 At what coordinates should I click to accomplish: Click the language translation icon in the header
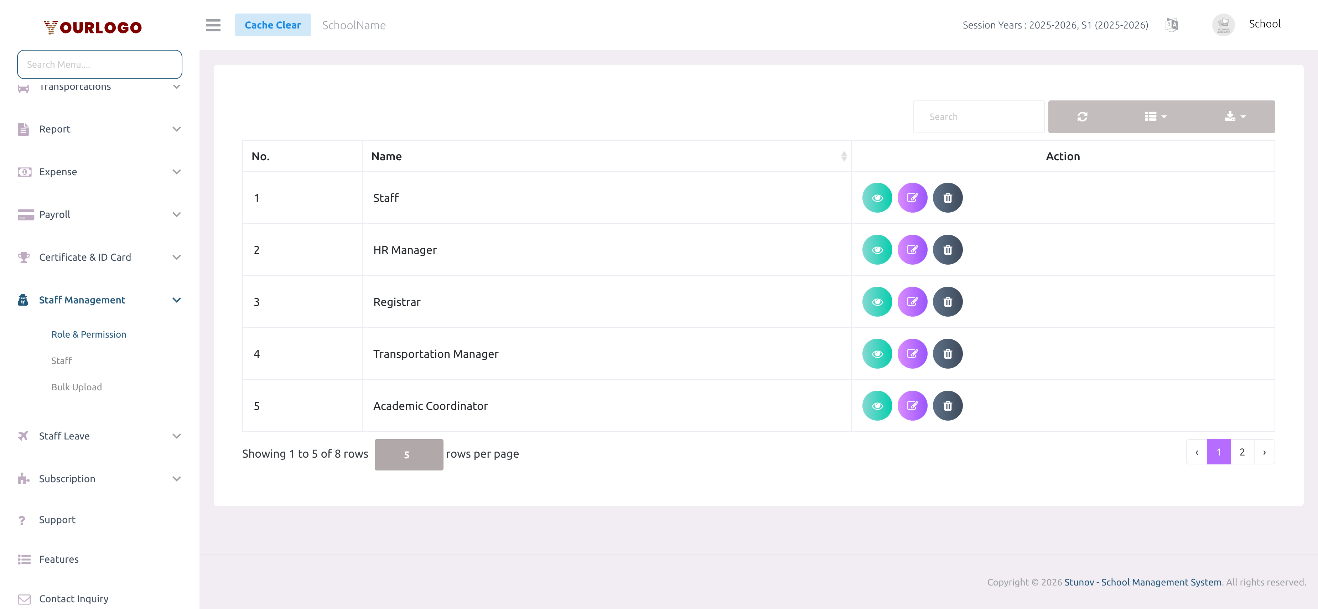pos(1172,24)
